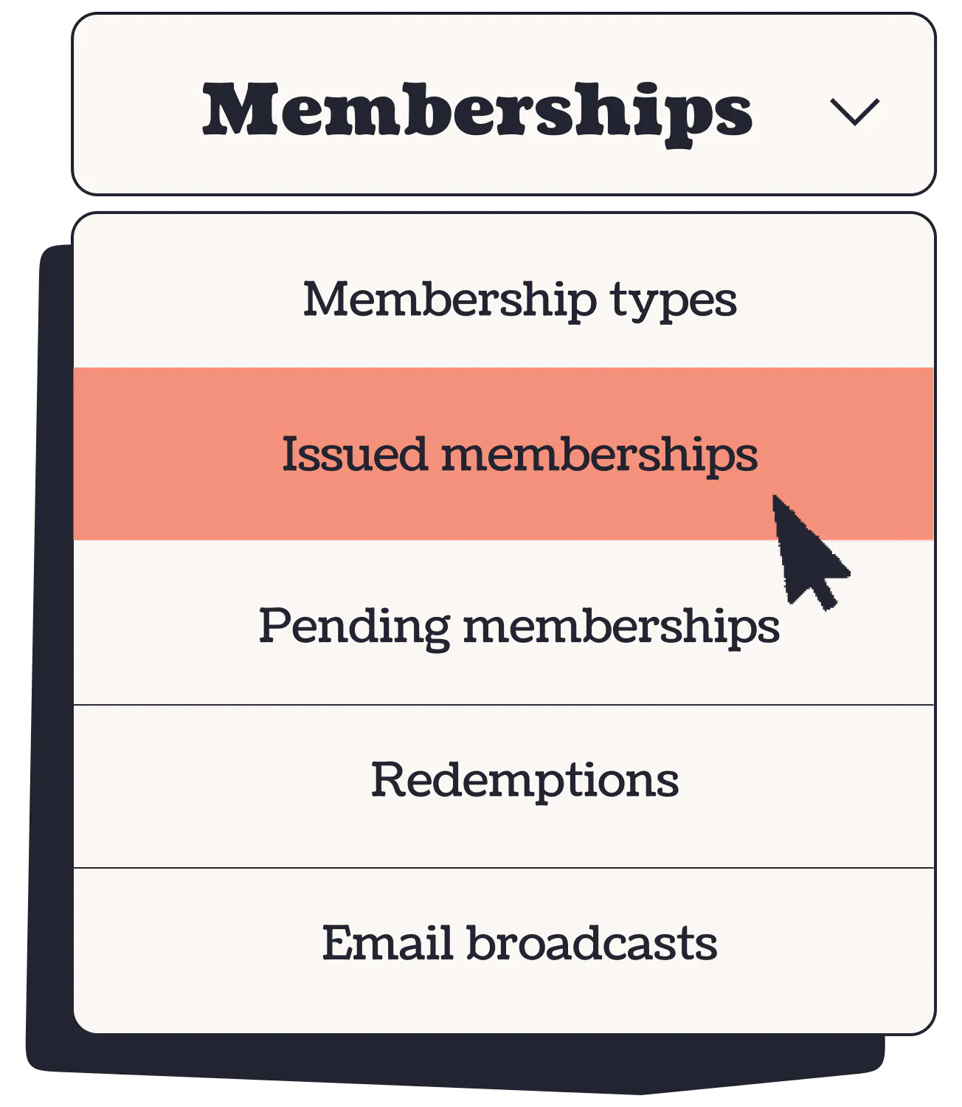Click blank space left of Memberships heading

click(136, 111)
